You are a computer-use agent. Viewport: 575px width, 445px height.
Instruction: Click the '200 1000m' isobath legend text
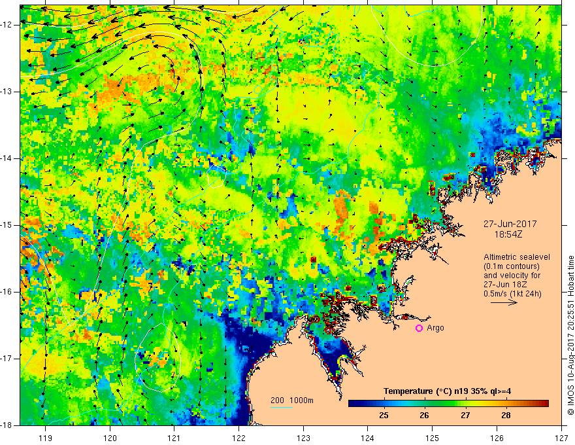point(292,400)
